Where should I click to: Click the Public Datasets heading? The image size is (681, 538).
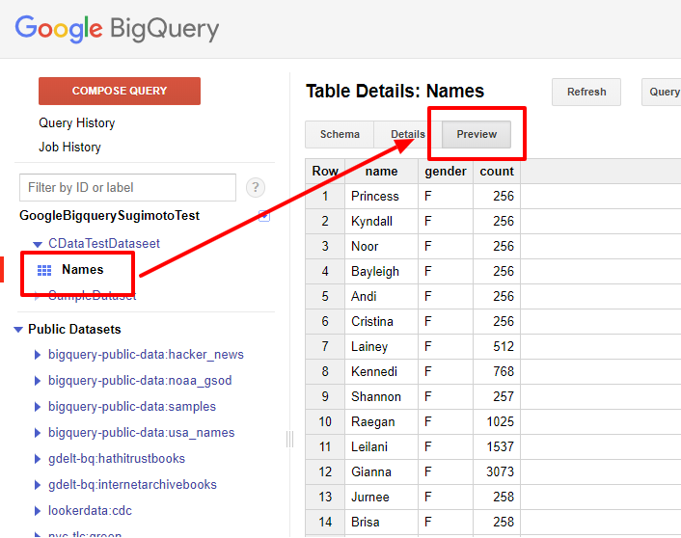(74, 330)
